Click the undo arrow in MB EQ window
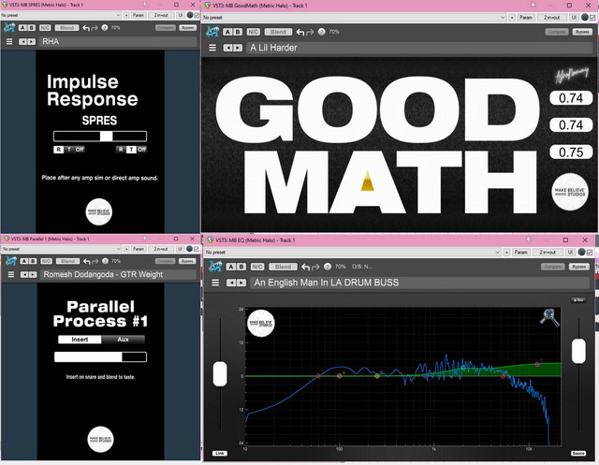This screenshot has width=599, height=465. point(306,267)
